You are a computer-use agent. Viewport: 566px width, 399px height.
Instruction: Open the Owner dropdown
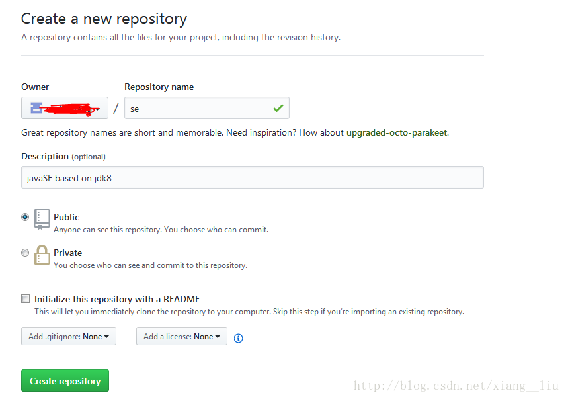tap(65, 108)
